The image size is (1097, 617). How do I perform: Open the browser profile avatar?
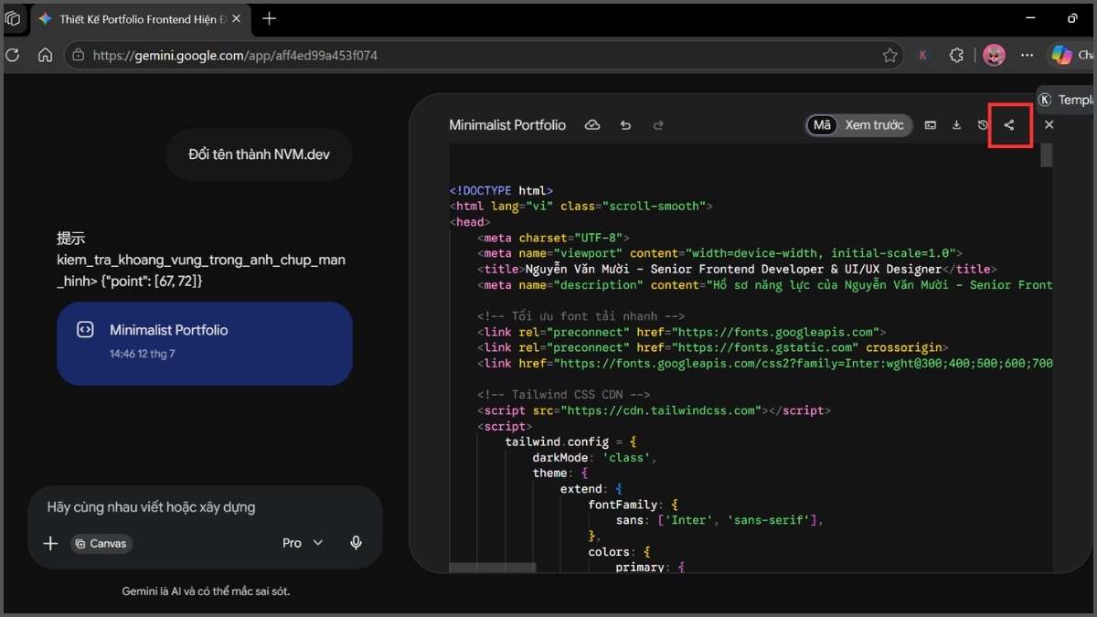pyautogui.click(x=994, y=56)
